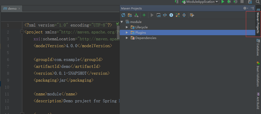Expand the Dependencies node
Image resolution: width=261 pixels, height=114 pixels.
127,38
